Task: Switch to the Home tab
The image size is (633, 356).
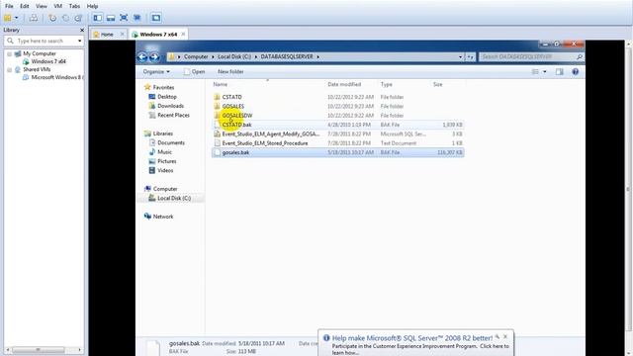Action: [x=107, y=35]
